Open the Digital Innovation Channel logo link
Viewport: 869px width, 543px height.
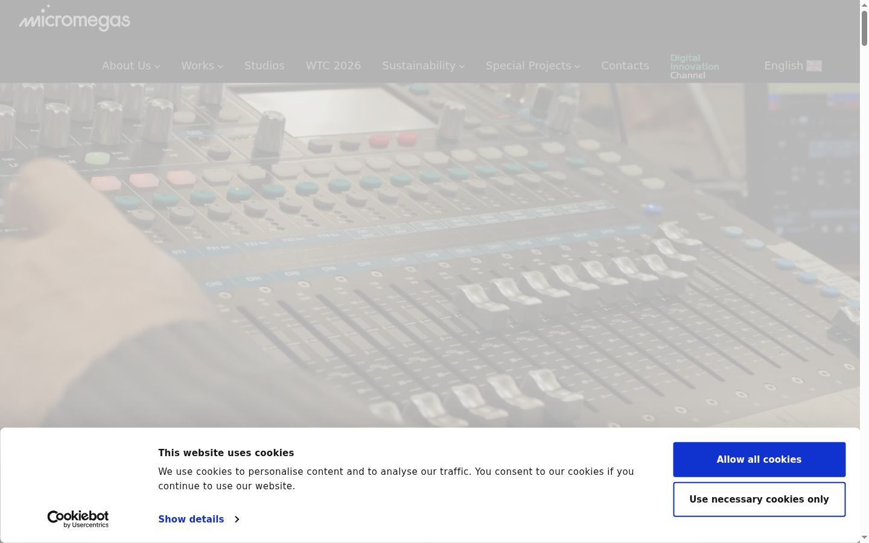pos(695,66)
